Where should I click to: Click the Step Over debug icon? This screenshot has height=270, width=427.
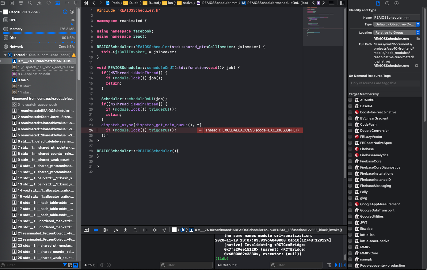tap(115, 230)
